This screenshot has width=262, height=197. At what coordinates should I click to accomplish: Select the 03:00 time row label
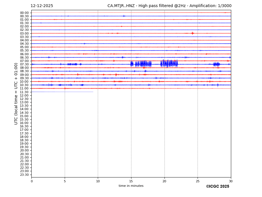point(24,33)
